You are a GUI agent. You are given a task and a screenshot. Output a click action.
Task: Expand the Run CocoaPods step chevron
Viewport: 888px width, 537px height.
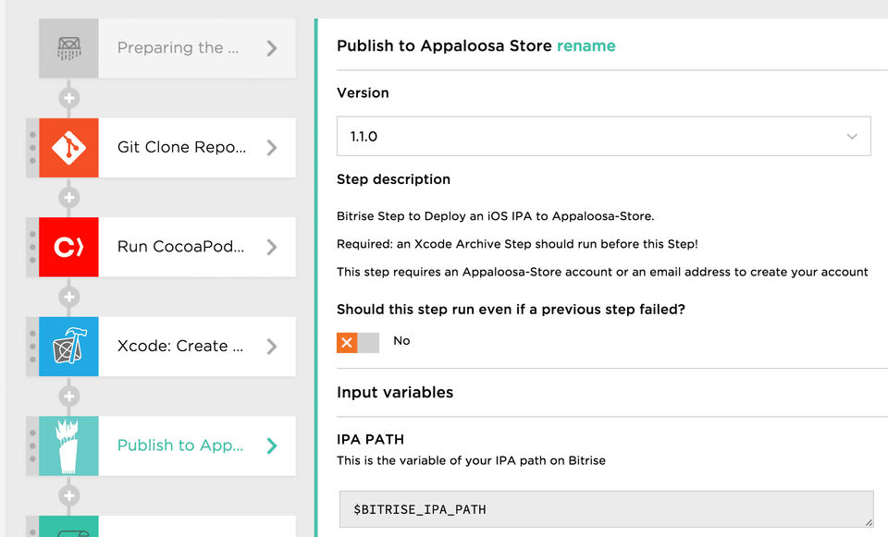tap(272, 247)
